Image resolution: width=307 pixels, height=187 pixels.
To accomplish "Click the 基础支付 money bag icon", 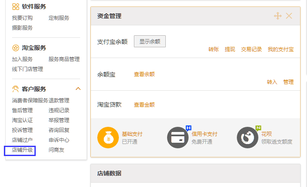I will click(x=108, y=138).
